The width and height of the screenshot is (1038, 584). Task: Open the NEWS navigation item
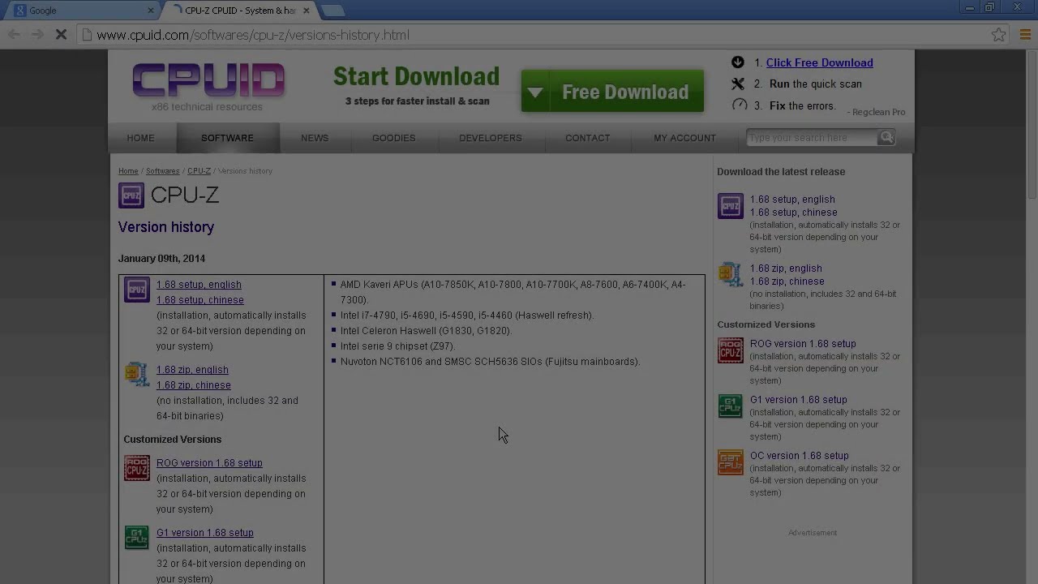(x=315, y=138)
